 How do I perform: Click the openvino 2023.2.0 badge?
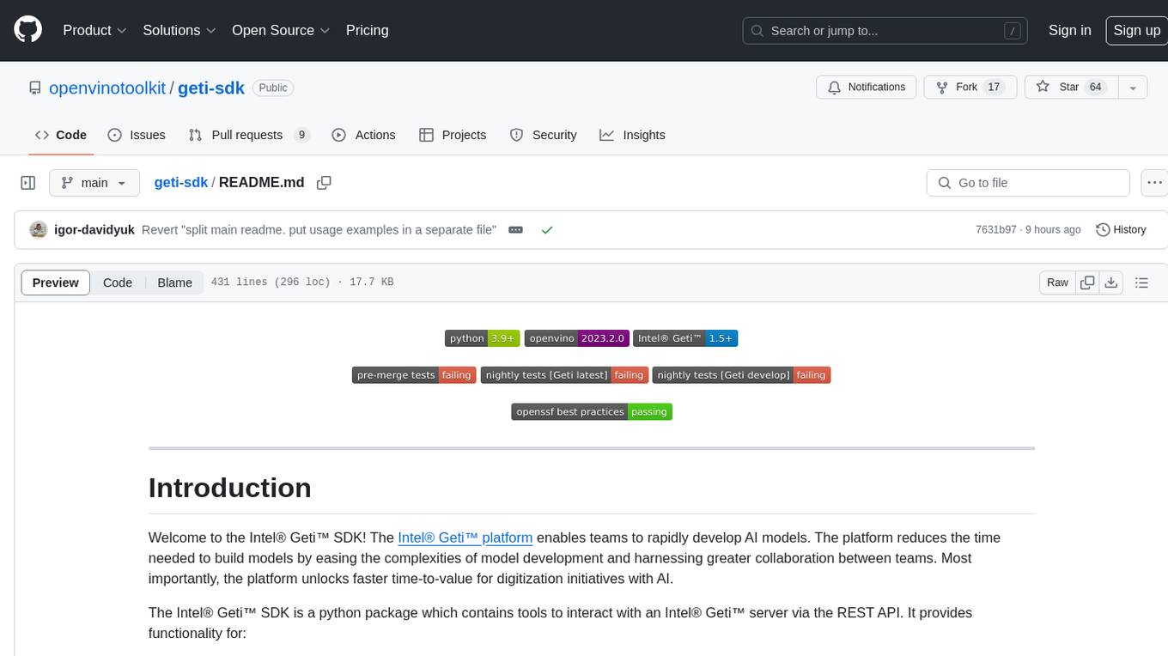(x=576, y=338)
